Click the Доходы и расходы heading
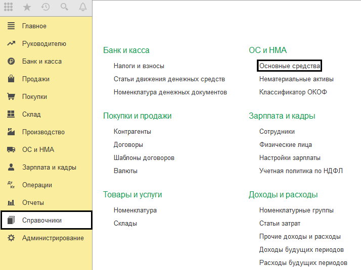361x270 pixels. click(283, 195)
